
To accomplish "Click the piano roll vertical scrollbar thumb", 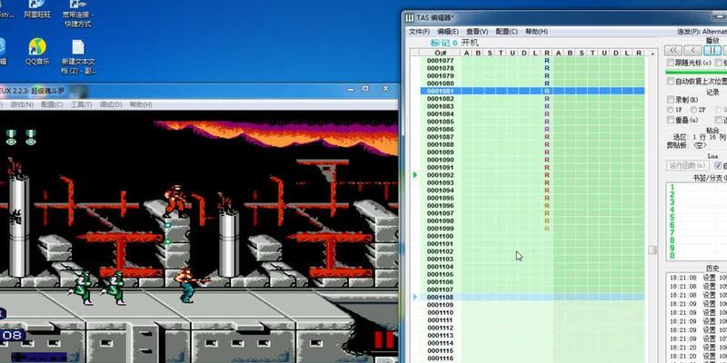I will [652, 250].
